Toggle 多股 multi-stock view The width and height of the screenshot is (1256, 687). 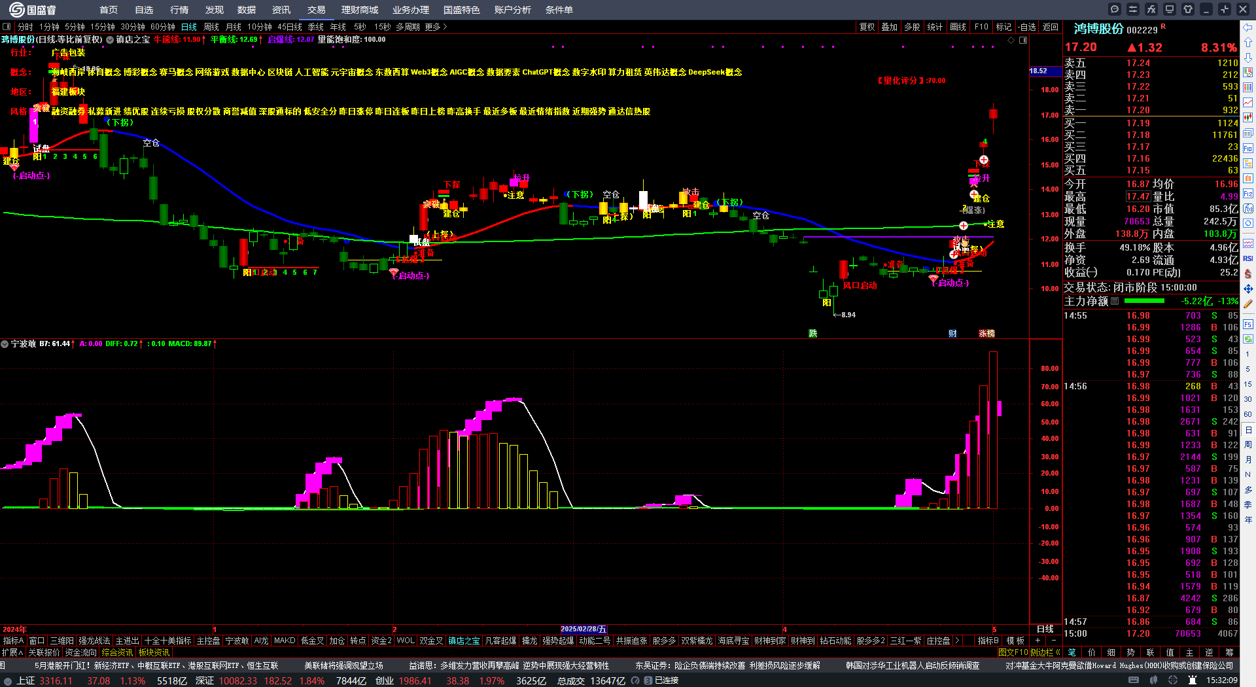click(912, 27)
